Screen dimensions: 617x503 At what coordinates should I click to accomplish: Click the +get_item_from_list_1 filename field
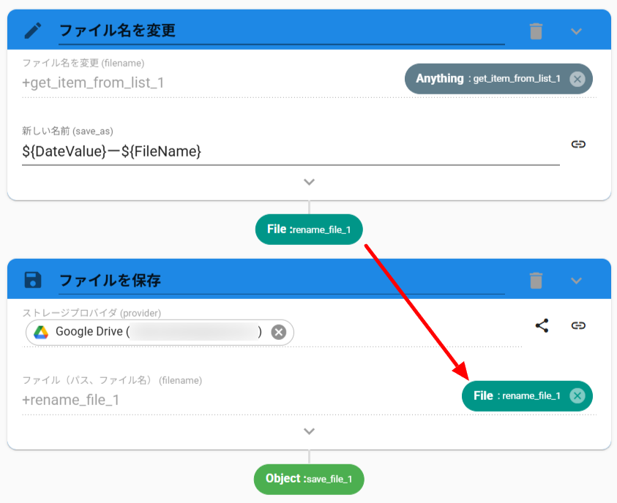pos(205,83)
